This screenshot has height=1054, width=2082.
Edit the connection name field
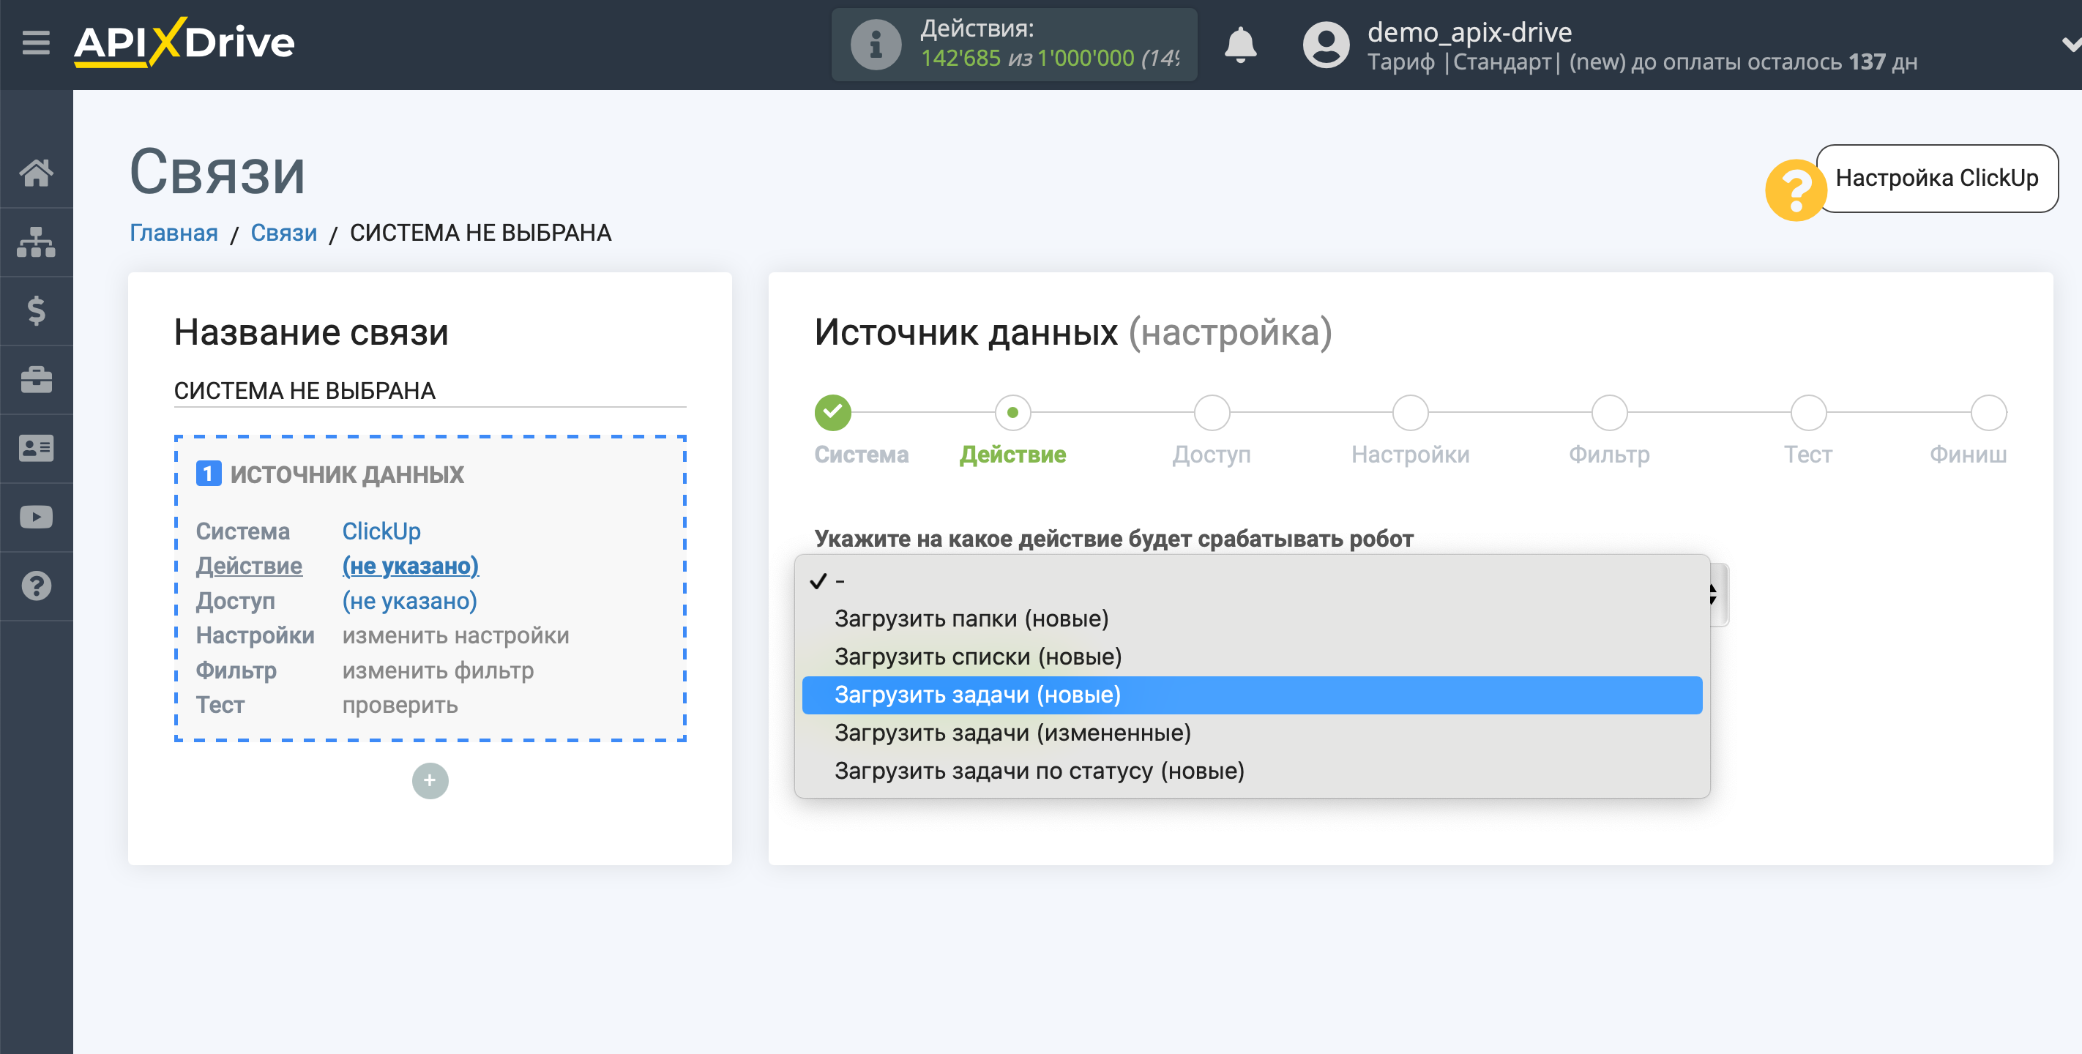[430, 390]
